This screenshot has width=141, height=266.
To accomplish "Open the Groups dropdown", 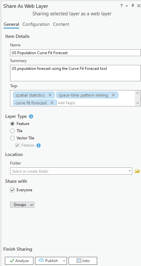I will point(22,205).
